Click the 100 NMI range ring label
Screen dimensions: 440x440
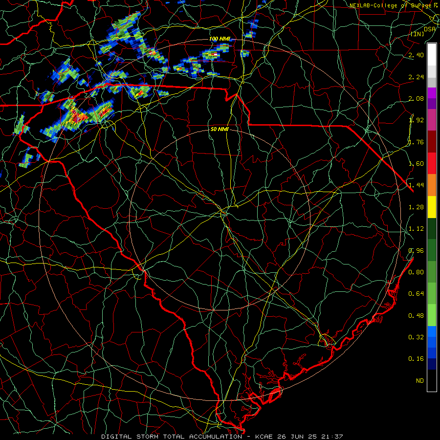click(220, 39)
